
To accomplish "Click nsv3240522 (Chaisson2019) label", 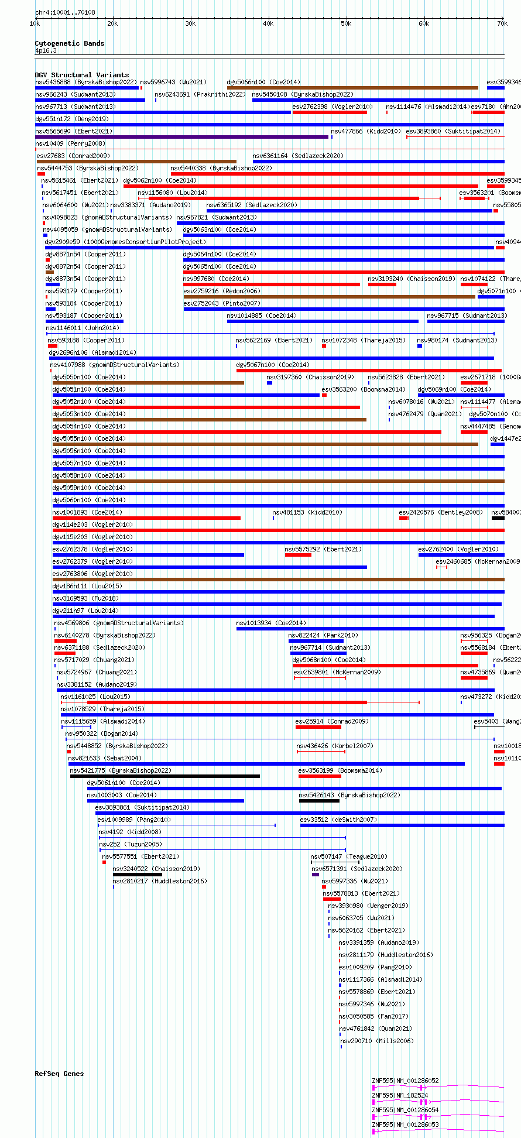I will (x=156, y=869).
